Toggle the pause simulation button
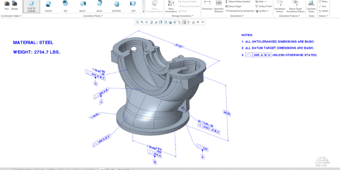 (x=198, y=22)
